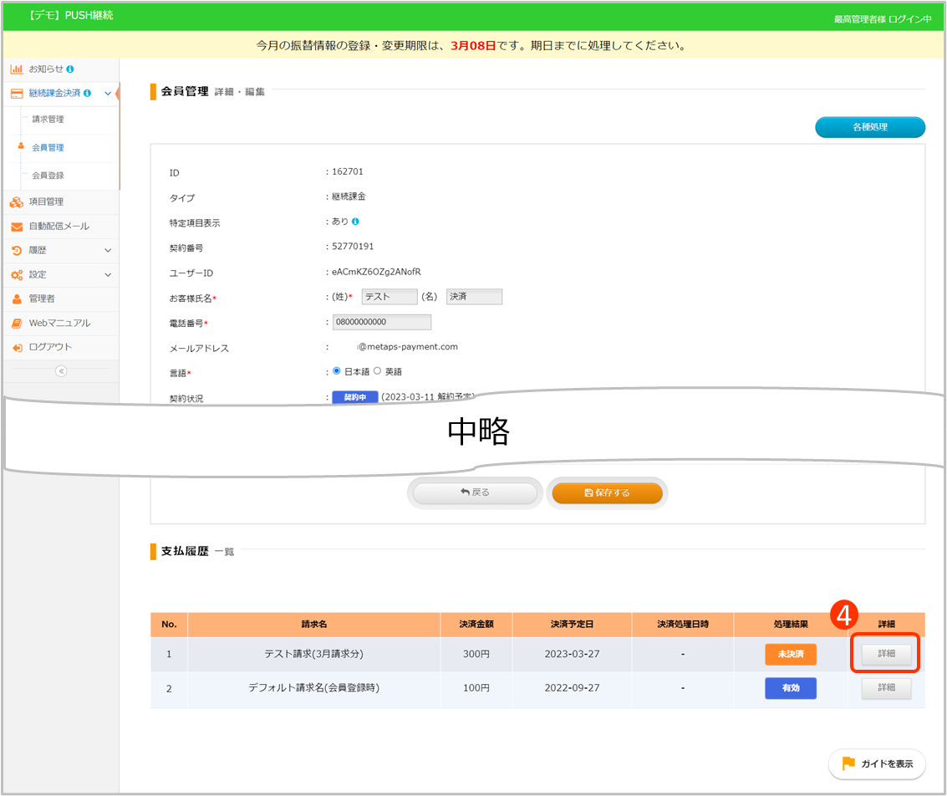Click the お知らせ chart icon in sidebar

[x=17, y=69]
